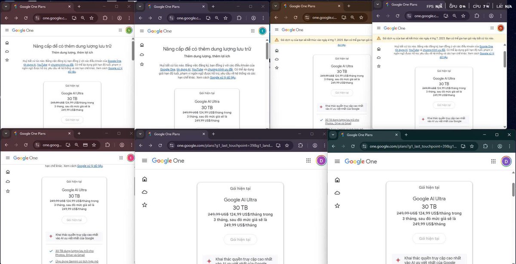Click the page scrollbar in the dark green window
This screenshot has height=264, width=516.
coord(514,189)
